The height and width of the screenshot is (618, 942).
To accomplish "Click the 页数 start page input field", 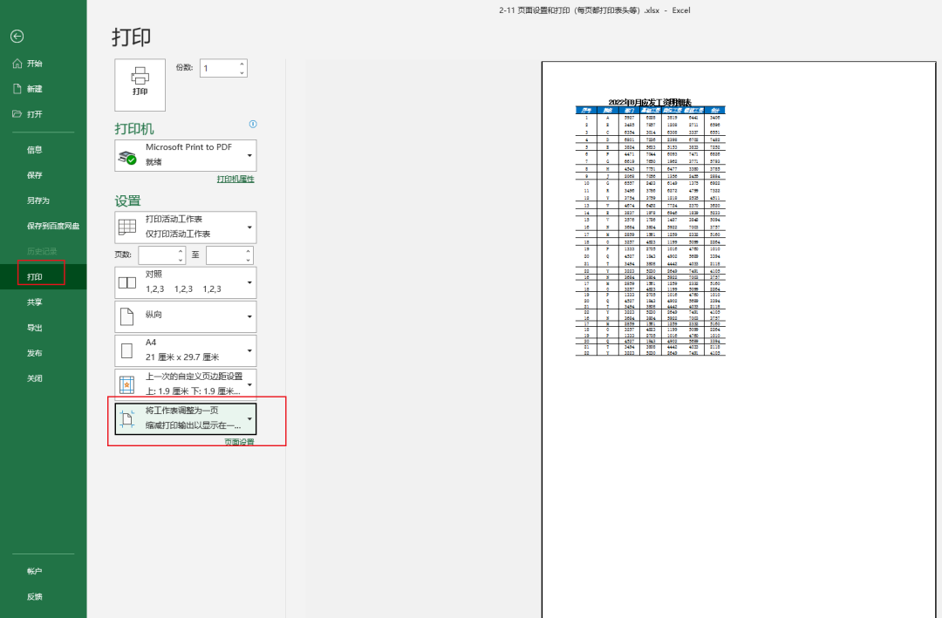I will tap(157, 255).
